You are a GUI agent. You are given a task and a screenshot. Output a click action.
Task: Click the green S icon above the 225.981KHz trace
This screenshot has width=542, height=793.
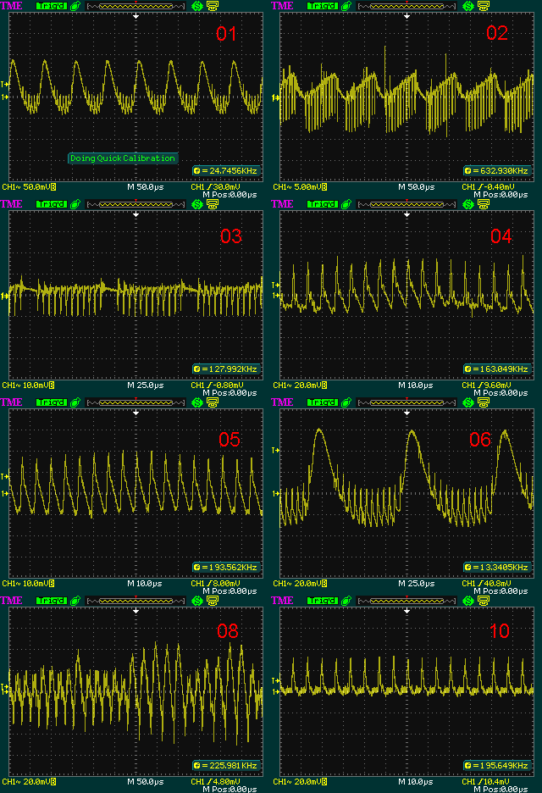click(x=197, y=601)
